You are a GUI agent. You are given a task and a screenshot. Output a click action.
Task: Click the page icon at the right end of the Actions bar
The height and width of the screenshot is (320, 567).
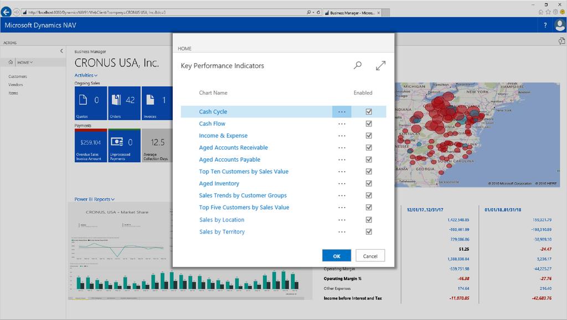pyautogui.click(x=561, y=42)
